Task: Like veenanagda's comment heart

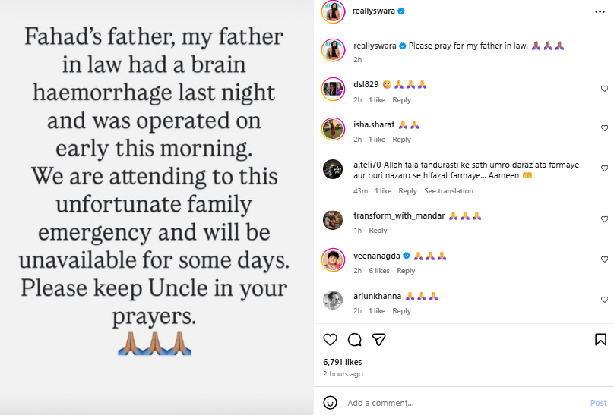Action: (604, 260)
